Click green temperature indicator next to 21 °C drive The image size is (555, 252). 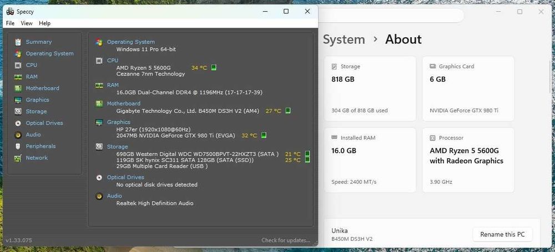point(307,154)
